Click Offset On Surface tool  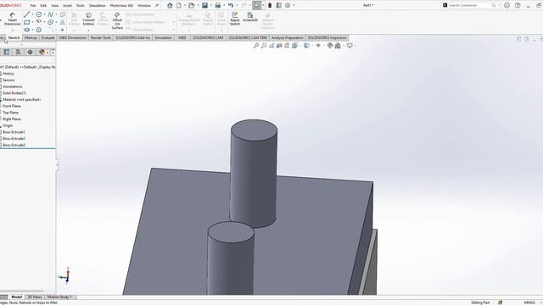pos(117,20)
